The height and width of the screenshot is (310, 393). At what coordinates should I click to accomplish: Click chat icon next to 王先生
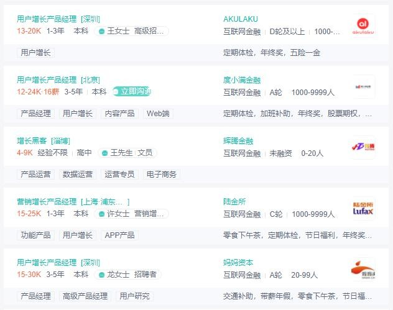tap(104, 152)
